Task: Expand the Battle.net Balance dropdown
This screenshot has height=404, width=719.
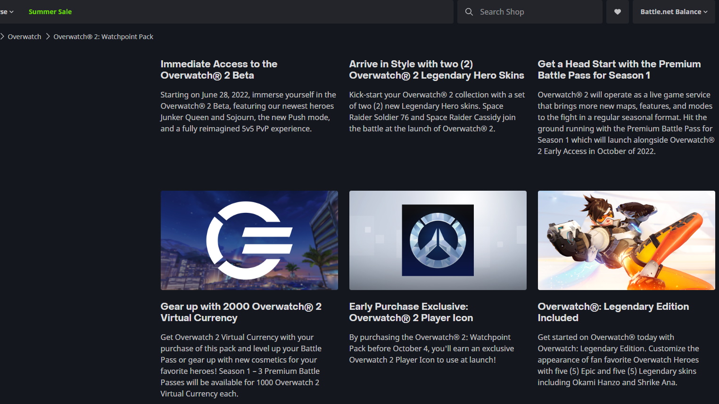Action: (x=673, y=12)
